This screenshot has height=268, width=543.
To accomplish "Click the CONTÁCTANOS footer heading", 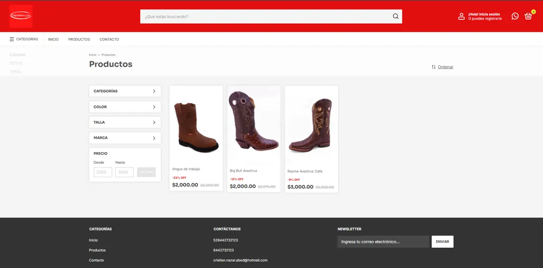I will point(227,229).
